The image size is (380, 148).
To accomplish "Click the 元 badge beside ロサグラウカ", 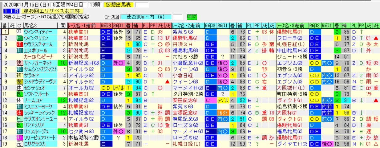I will click(x=19, y=143).
